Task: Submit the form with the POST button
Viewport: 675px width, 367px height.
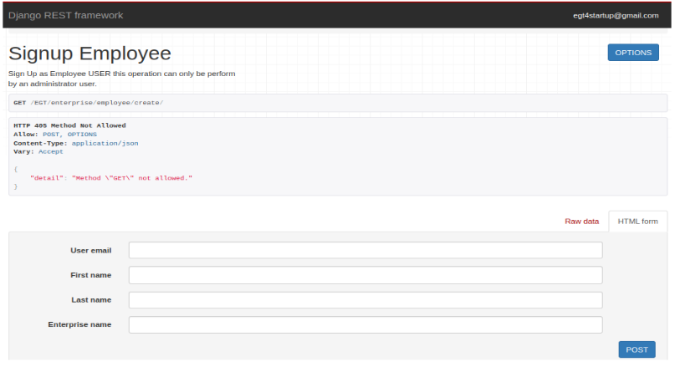Action: pyautogui.click(x=637, y=349)
